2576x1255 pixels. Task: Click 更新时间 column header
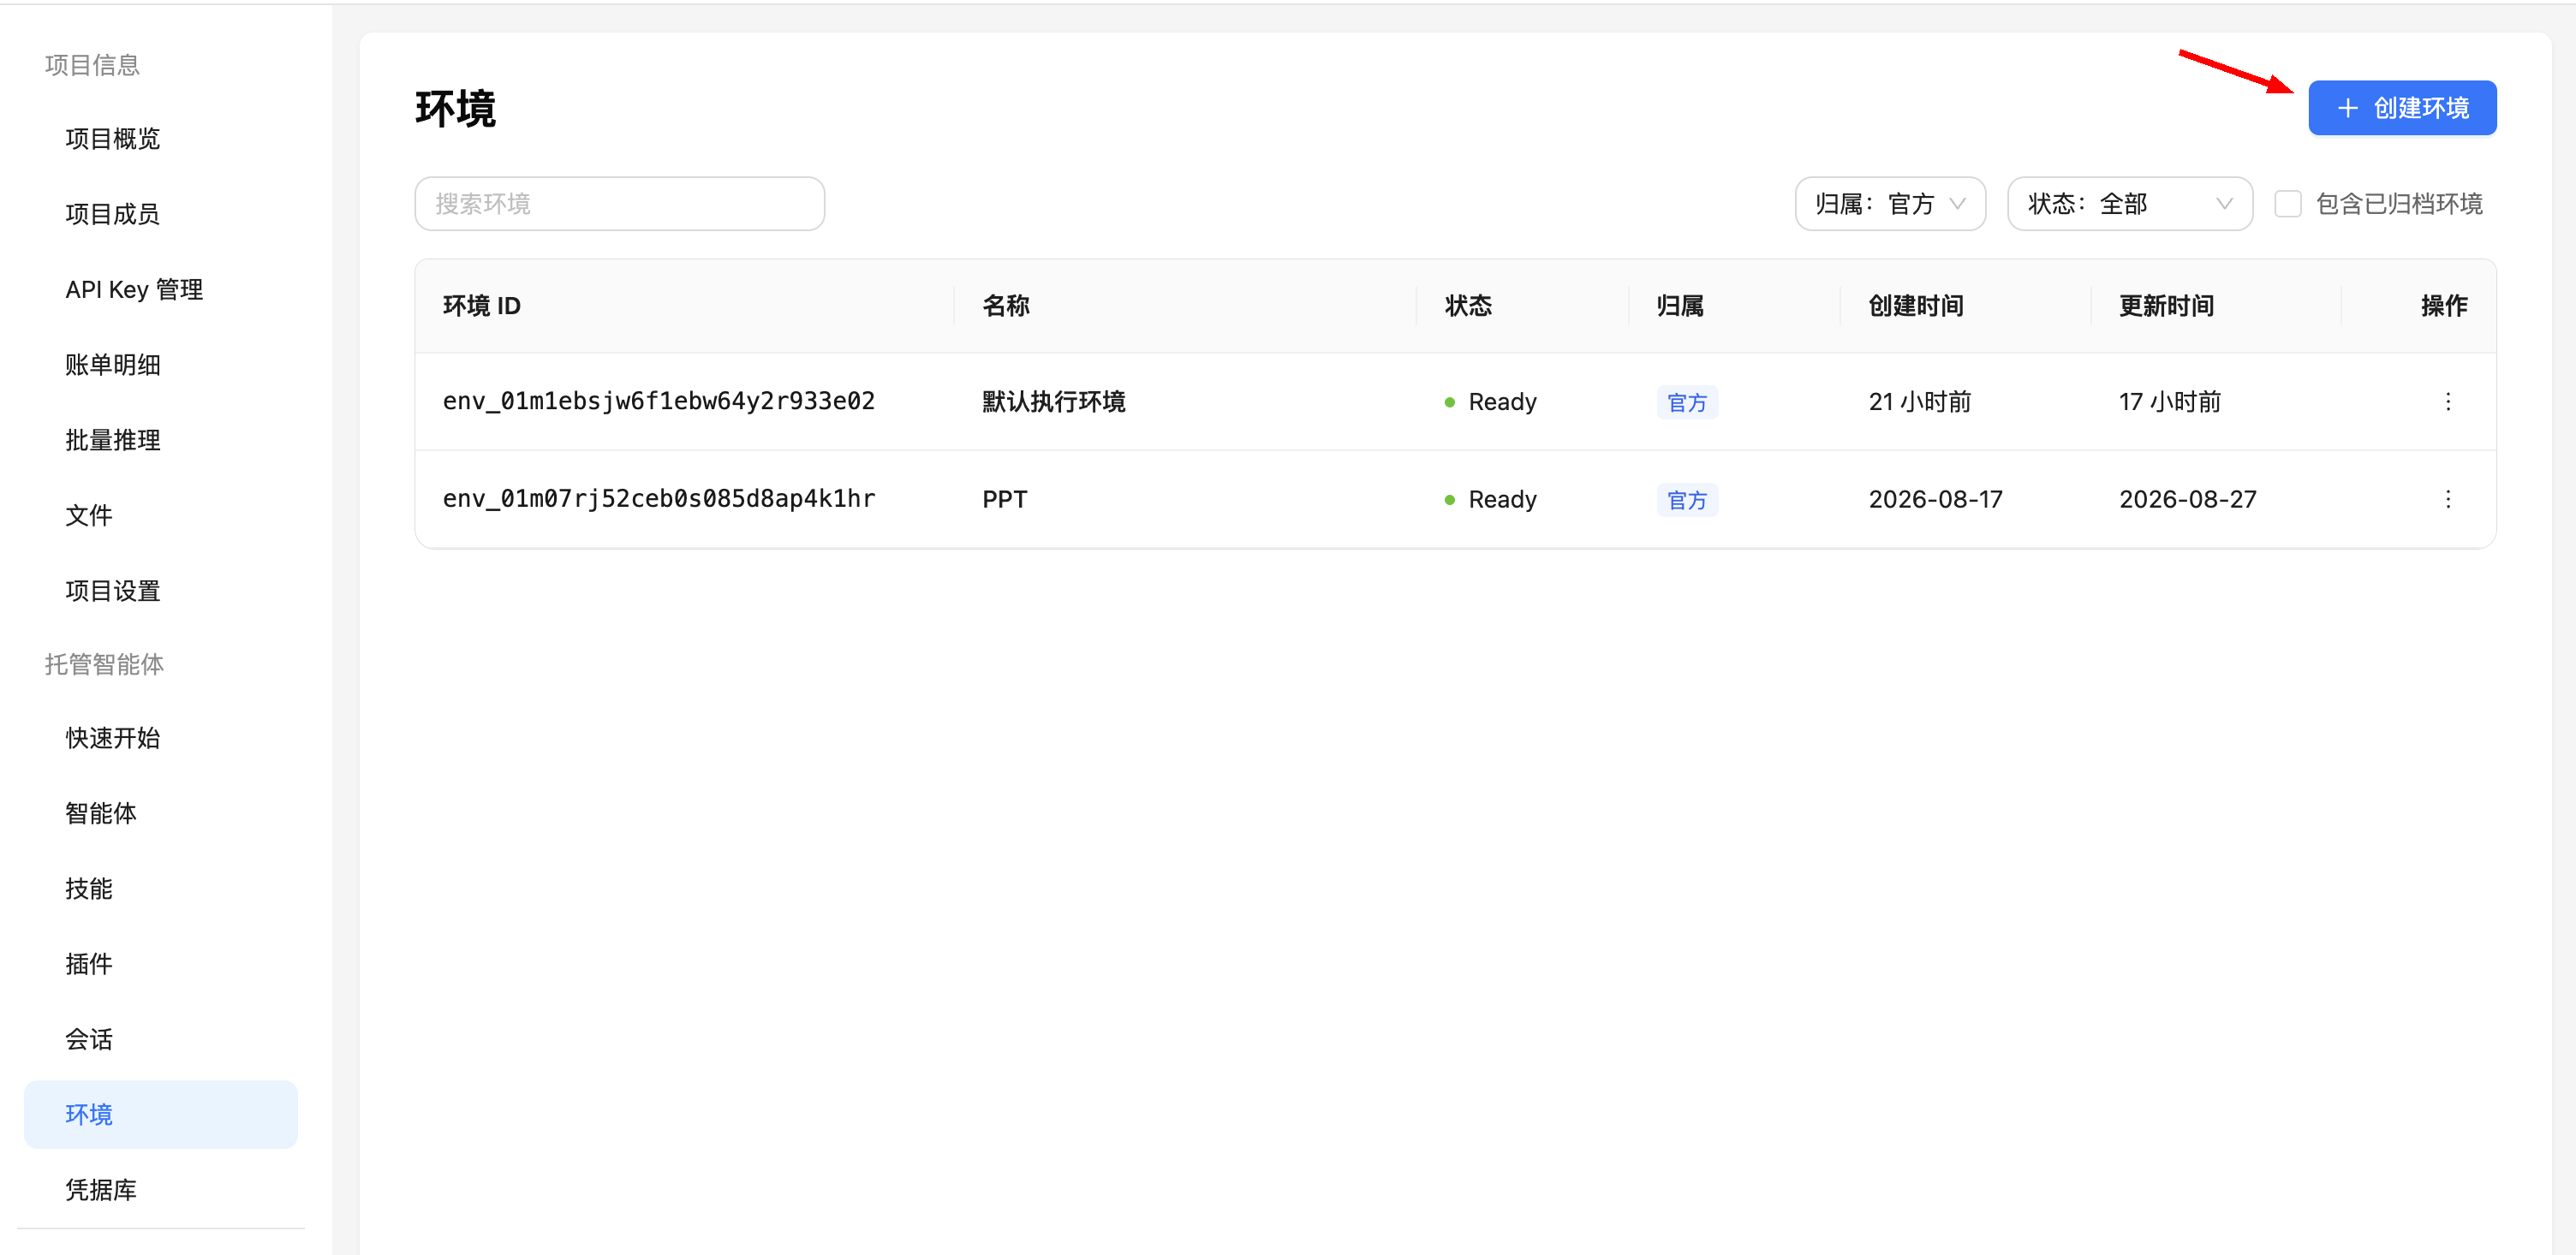[2165, 305]
